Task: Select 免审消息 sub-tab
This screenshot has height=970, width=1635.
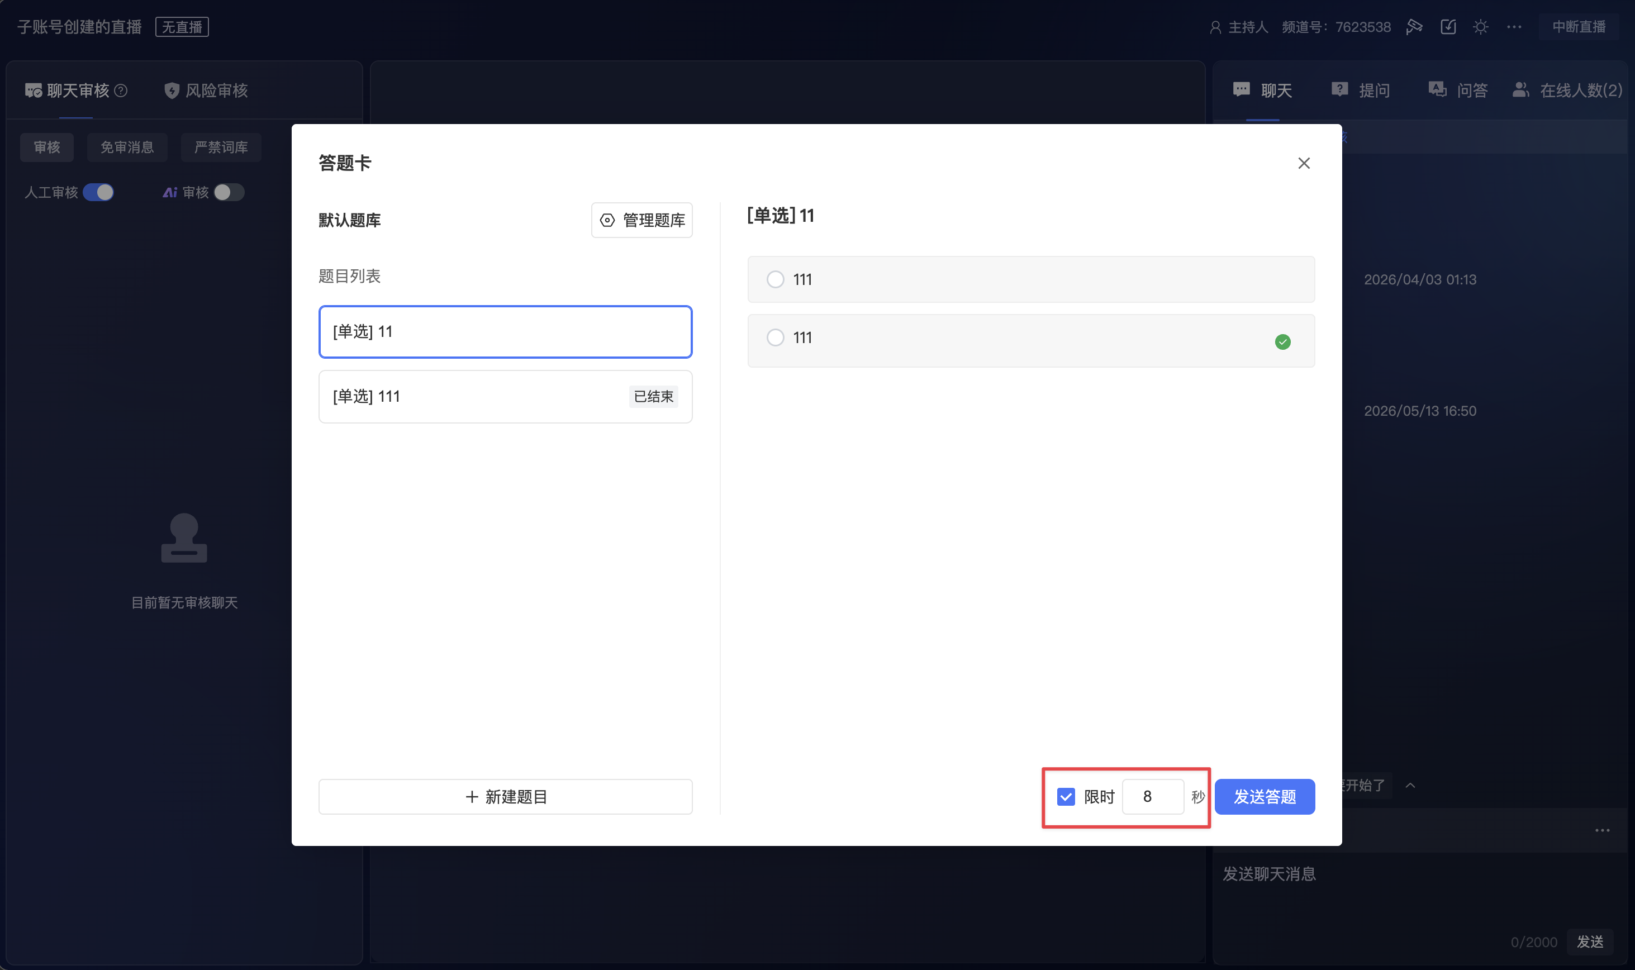Action: pyautogui.click(x=127, y=147)
